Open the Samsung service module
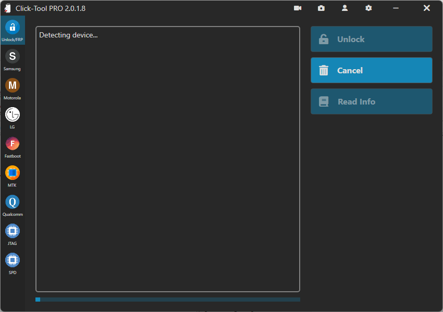Screen dimensions: 443x312 12,56
